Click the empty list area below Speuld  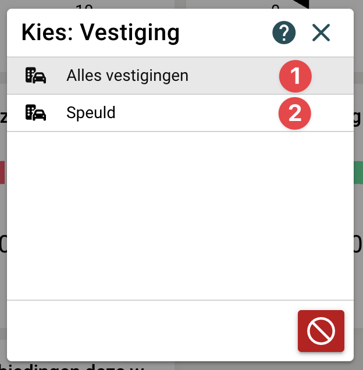(x=180, y=215)
